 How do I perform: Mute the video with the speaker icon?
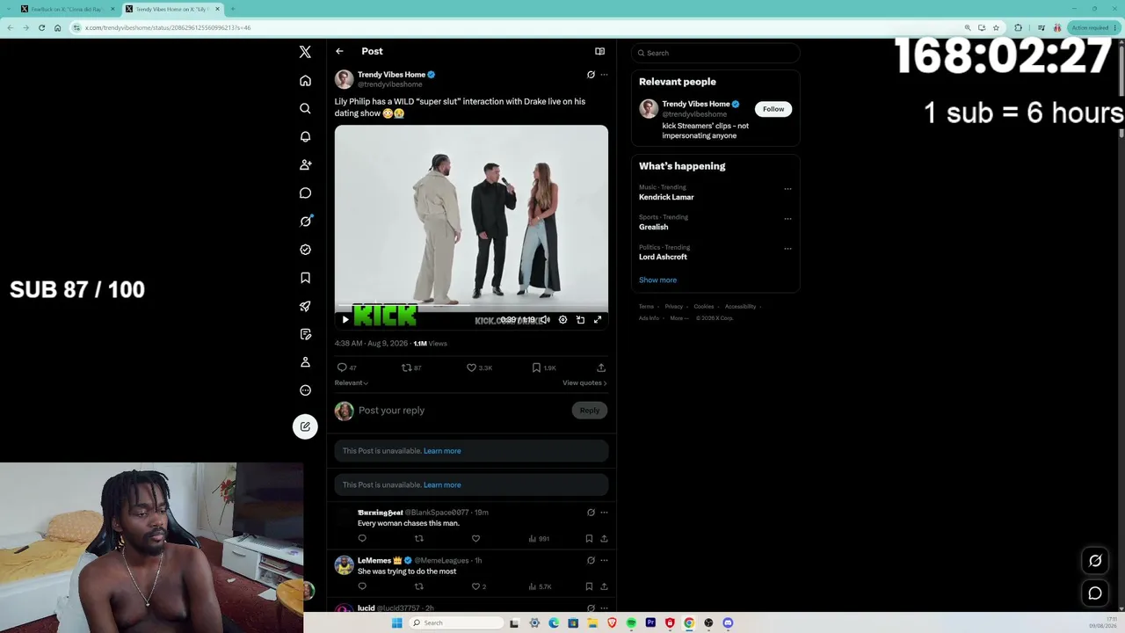pos(545,320)
